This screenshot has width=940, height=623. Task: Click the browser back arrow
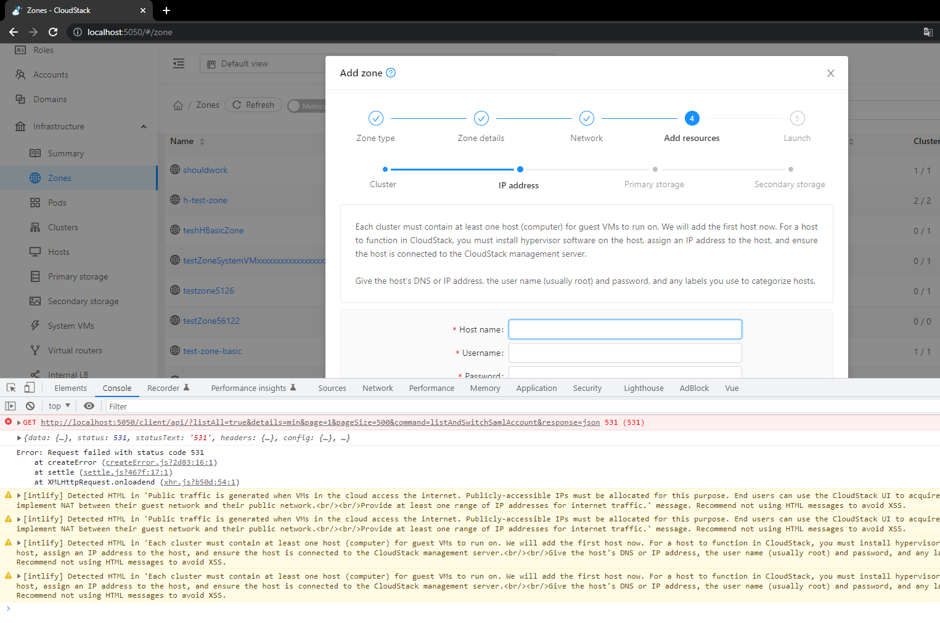click(x=14, y=32)
